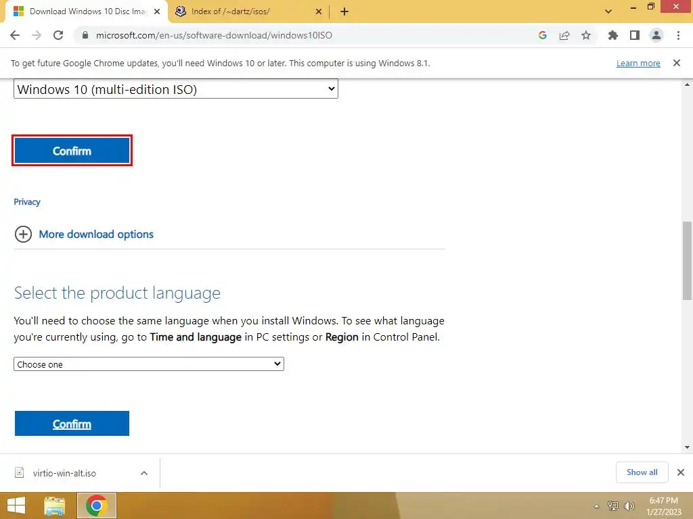Close the Index of /~dartz/isos/ tab
693x519 pixels.
pyautogui.click(x=319, y=11)
